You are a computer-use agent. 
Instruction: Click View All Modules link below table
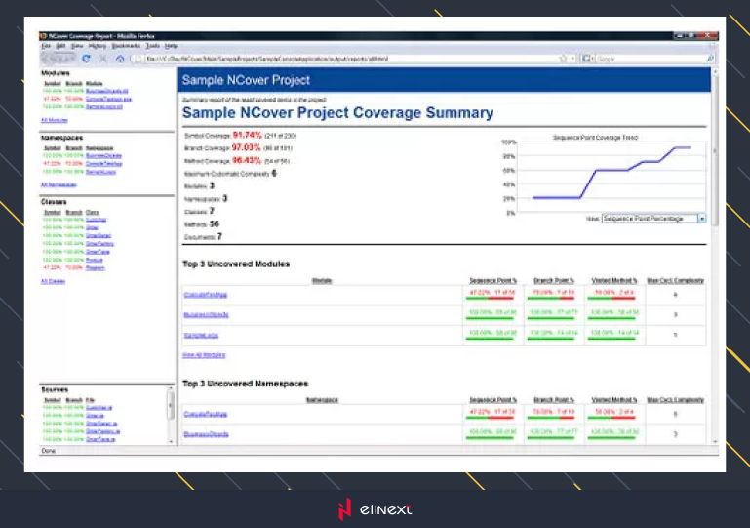(x=203, y=354)
